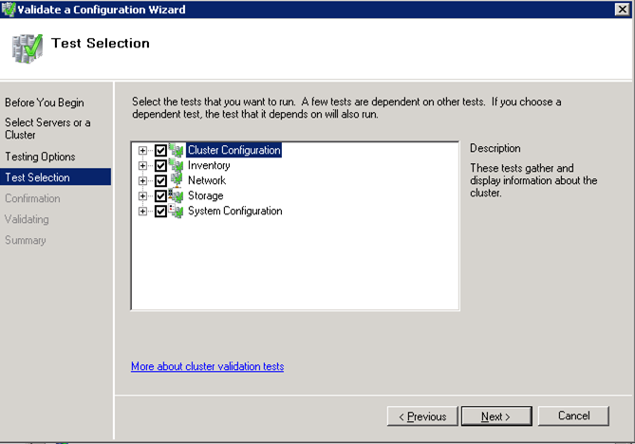Click the wizard icon in title bar
Screen dimensions: 635x444
coord(9,9)
